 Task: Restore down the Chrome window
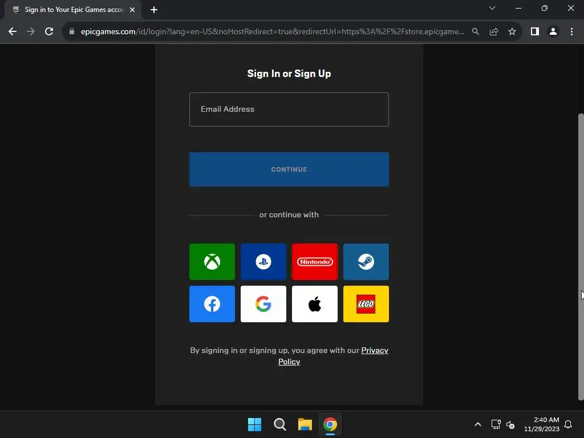545,8
